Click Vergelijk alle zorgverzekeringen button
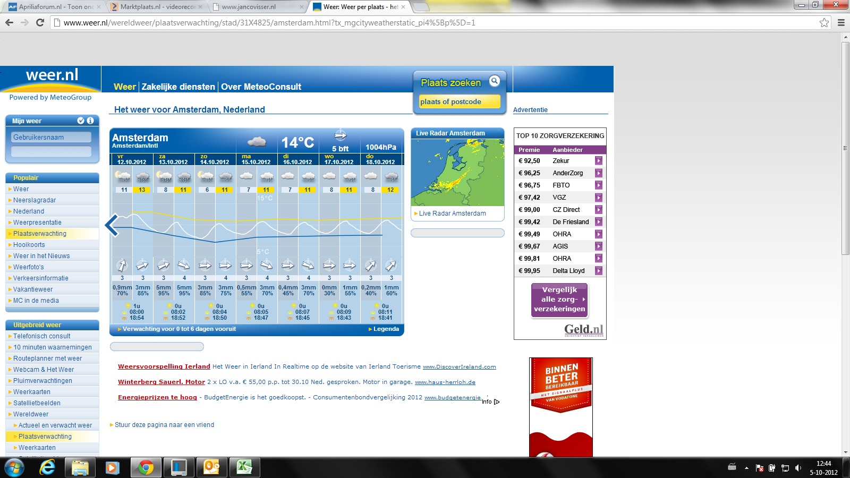The image size is (850, 478). click(559, 300)
